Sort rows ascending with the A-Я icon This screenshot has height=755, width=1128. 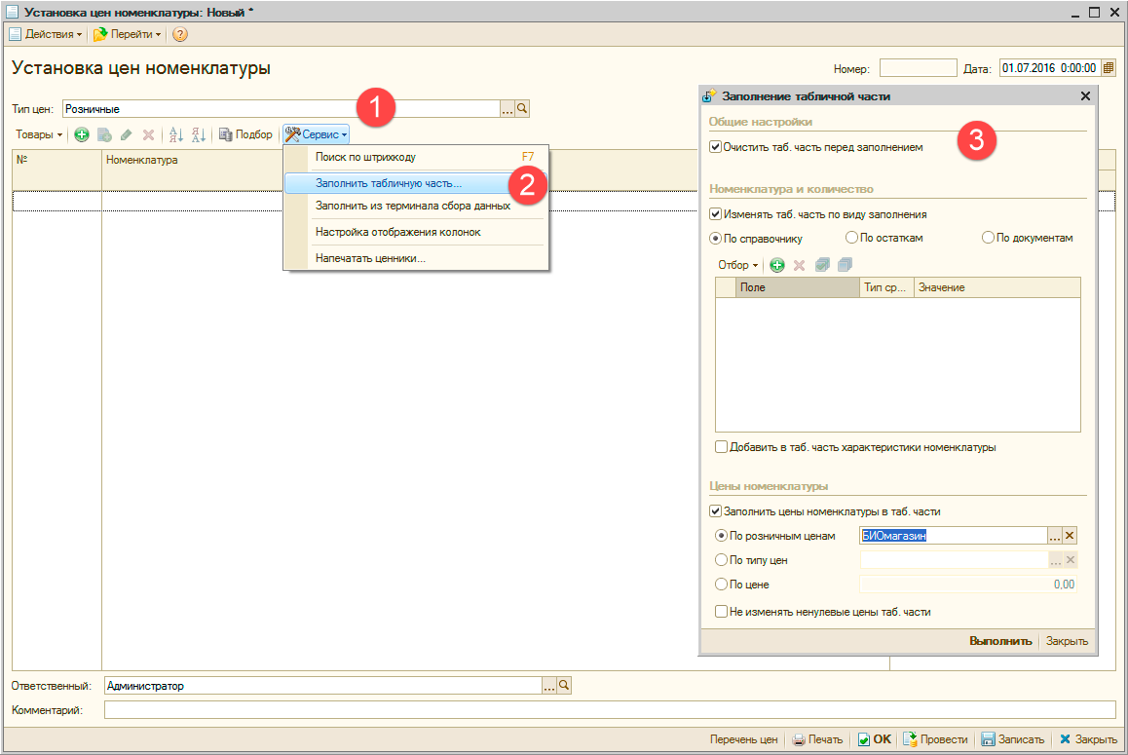tap(175, 134)
